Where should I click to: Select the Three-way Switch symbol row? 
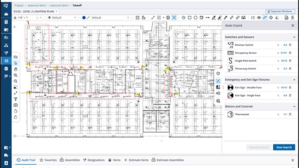(x=260, y=68)
